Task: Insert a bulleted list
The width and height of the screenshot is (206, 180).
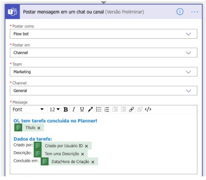Action: [x=98, y=109]
